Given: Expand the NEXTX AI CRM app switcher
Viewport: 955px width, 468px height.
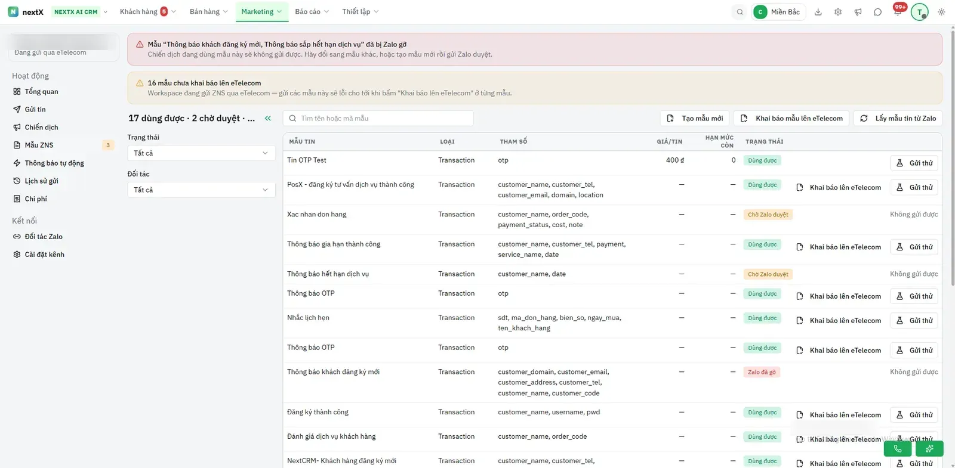Looking at the screenshot, I should coord(80,12).
